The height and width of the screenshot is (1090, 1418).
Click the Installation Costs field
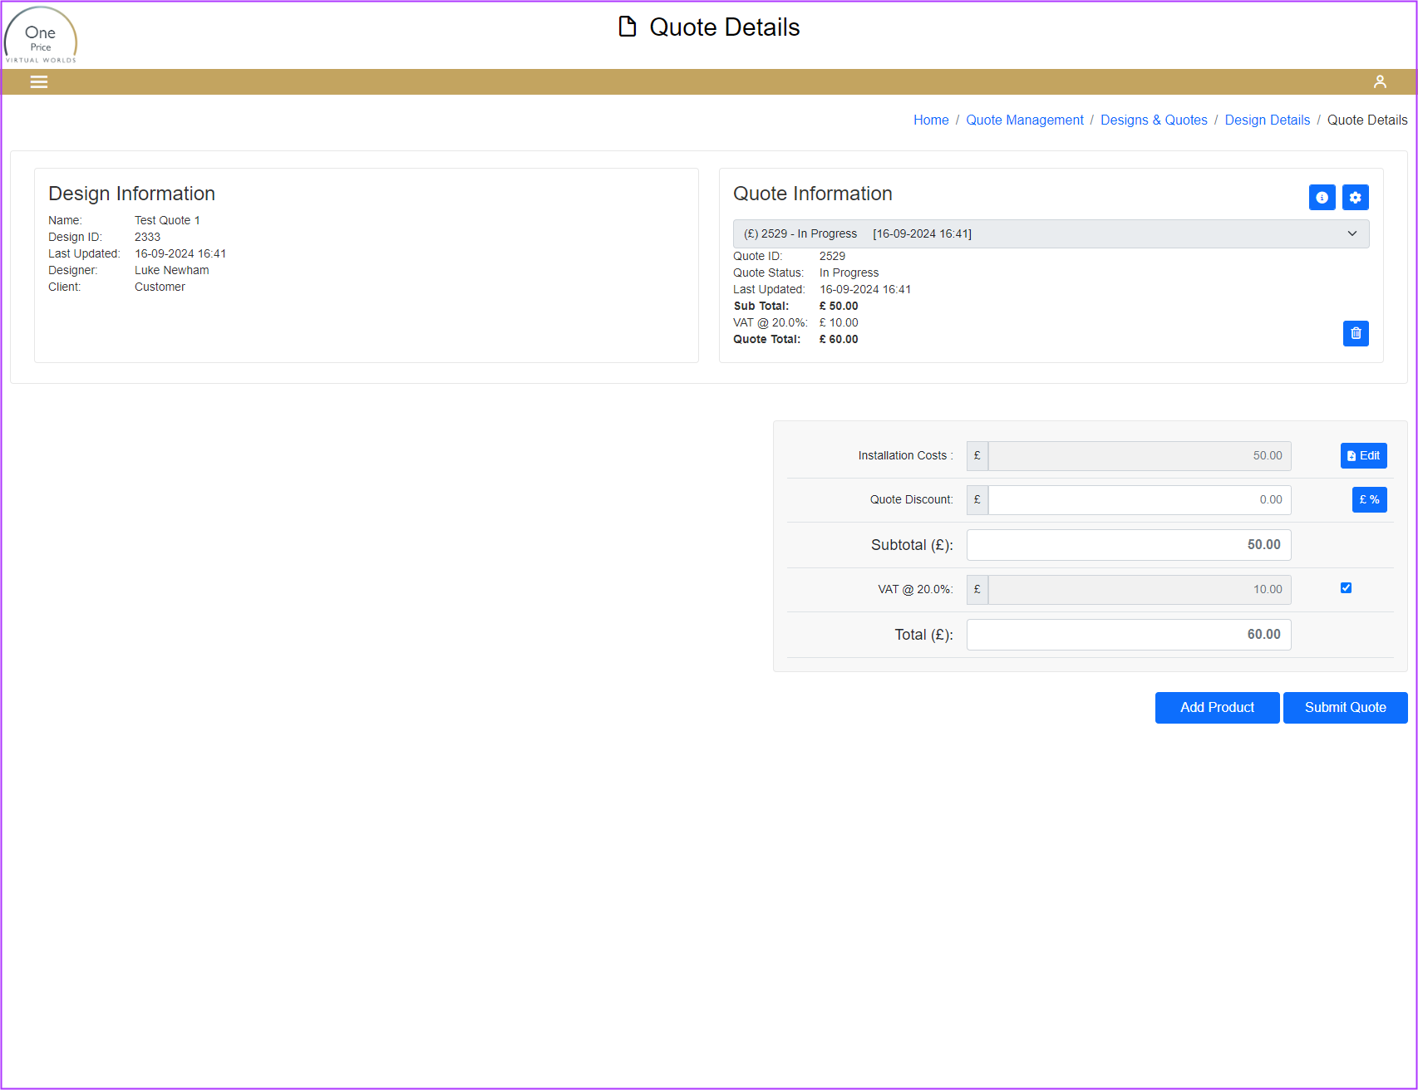pyautogui.click(x=1140, y=456)
